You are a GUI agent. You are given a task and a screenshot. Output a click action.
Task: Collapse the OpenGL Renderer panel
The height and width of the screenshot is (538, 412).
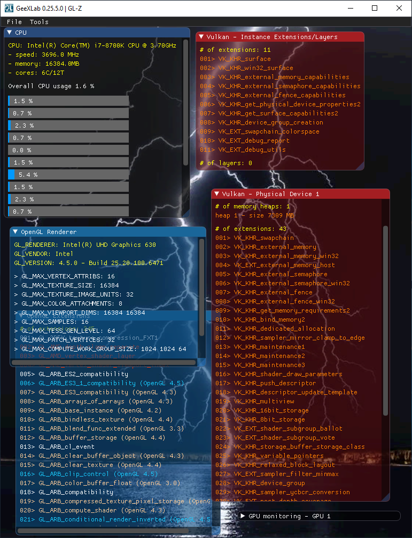point(15,232)
